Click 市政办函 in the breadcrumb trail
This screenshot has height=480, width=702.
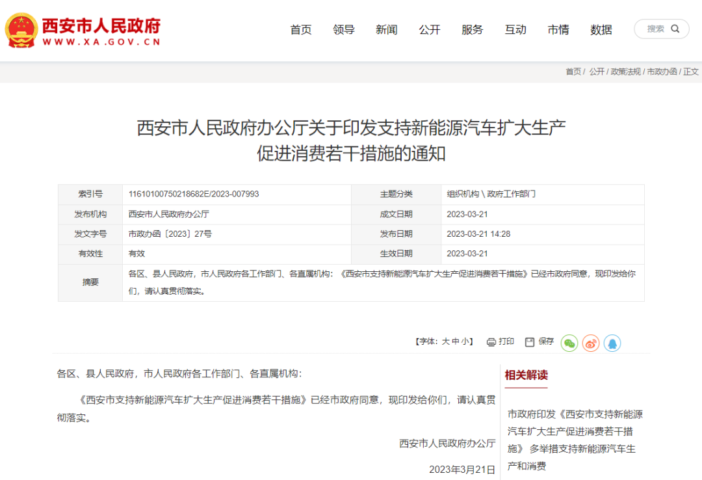(661, 72)
